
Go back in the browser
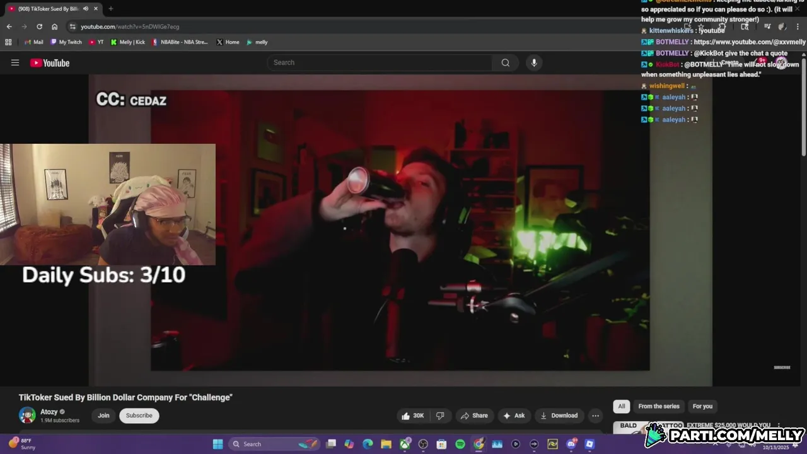[9, 26]
